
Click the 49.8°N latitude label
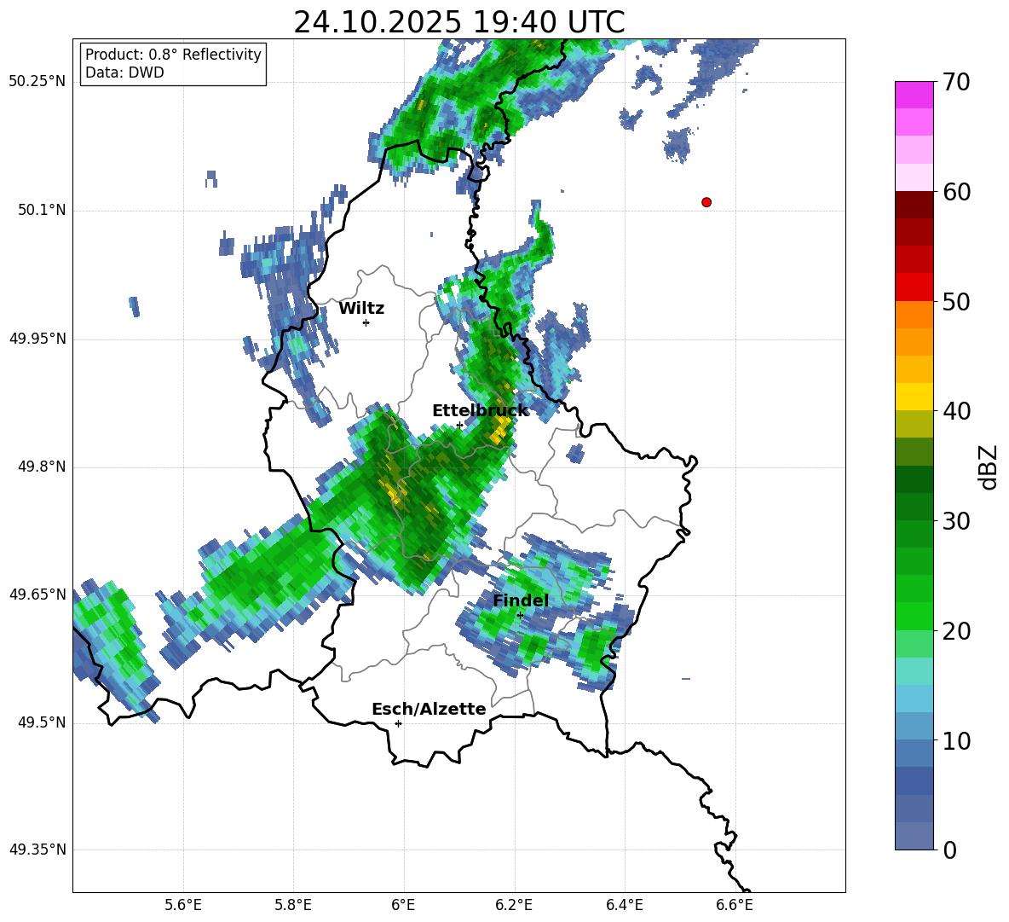point(43,467)
